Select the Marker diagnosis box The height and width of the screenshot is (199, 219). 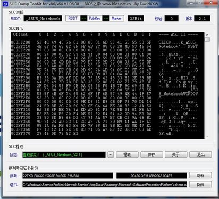(x=116, y=18)
